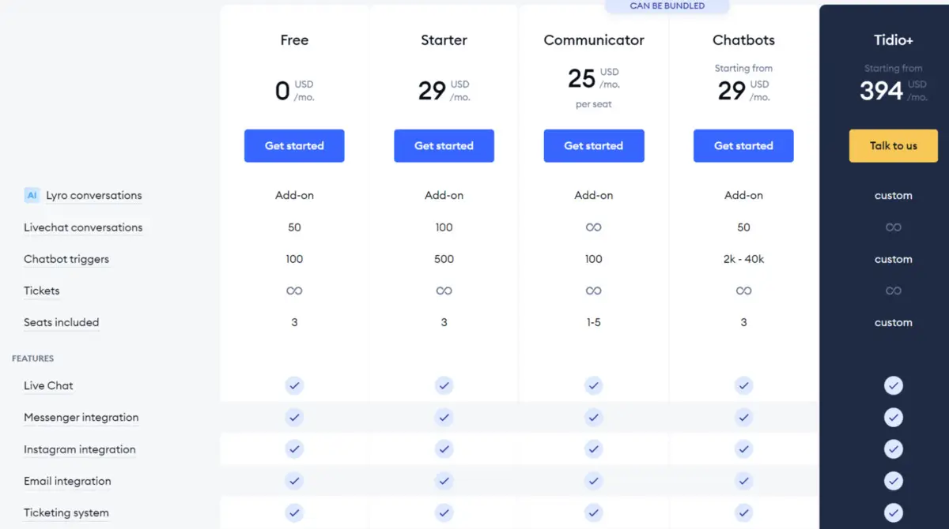Click the CAN BE BUNDLED badge
This screenshot has width=949, height=529.
coord(667,6)
